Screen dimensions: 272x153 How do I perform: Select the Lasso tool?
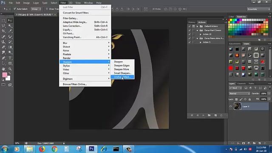pos(3,26)
